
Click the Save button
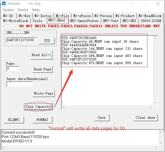(x=102, y=118)
